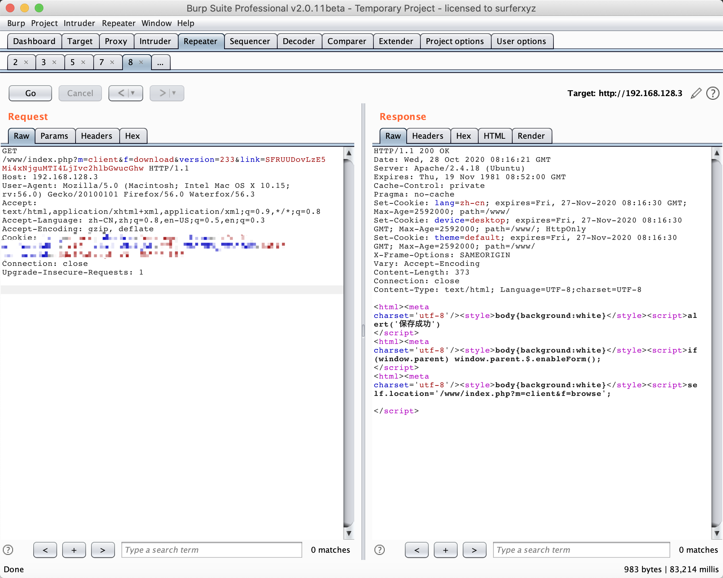Open the Project menu

pos(44,23)
